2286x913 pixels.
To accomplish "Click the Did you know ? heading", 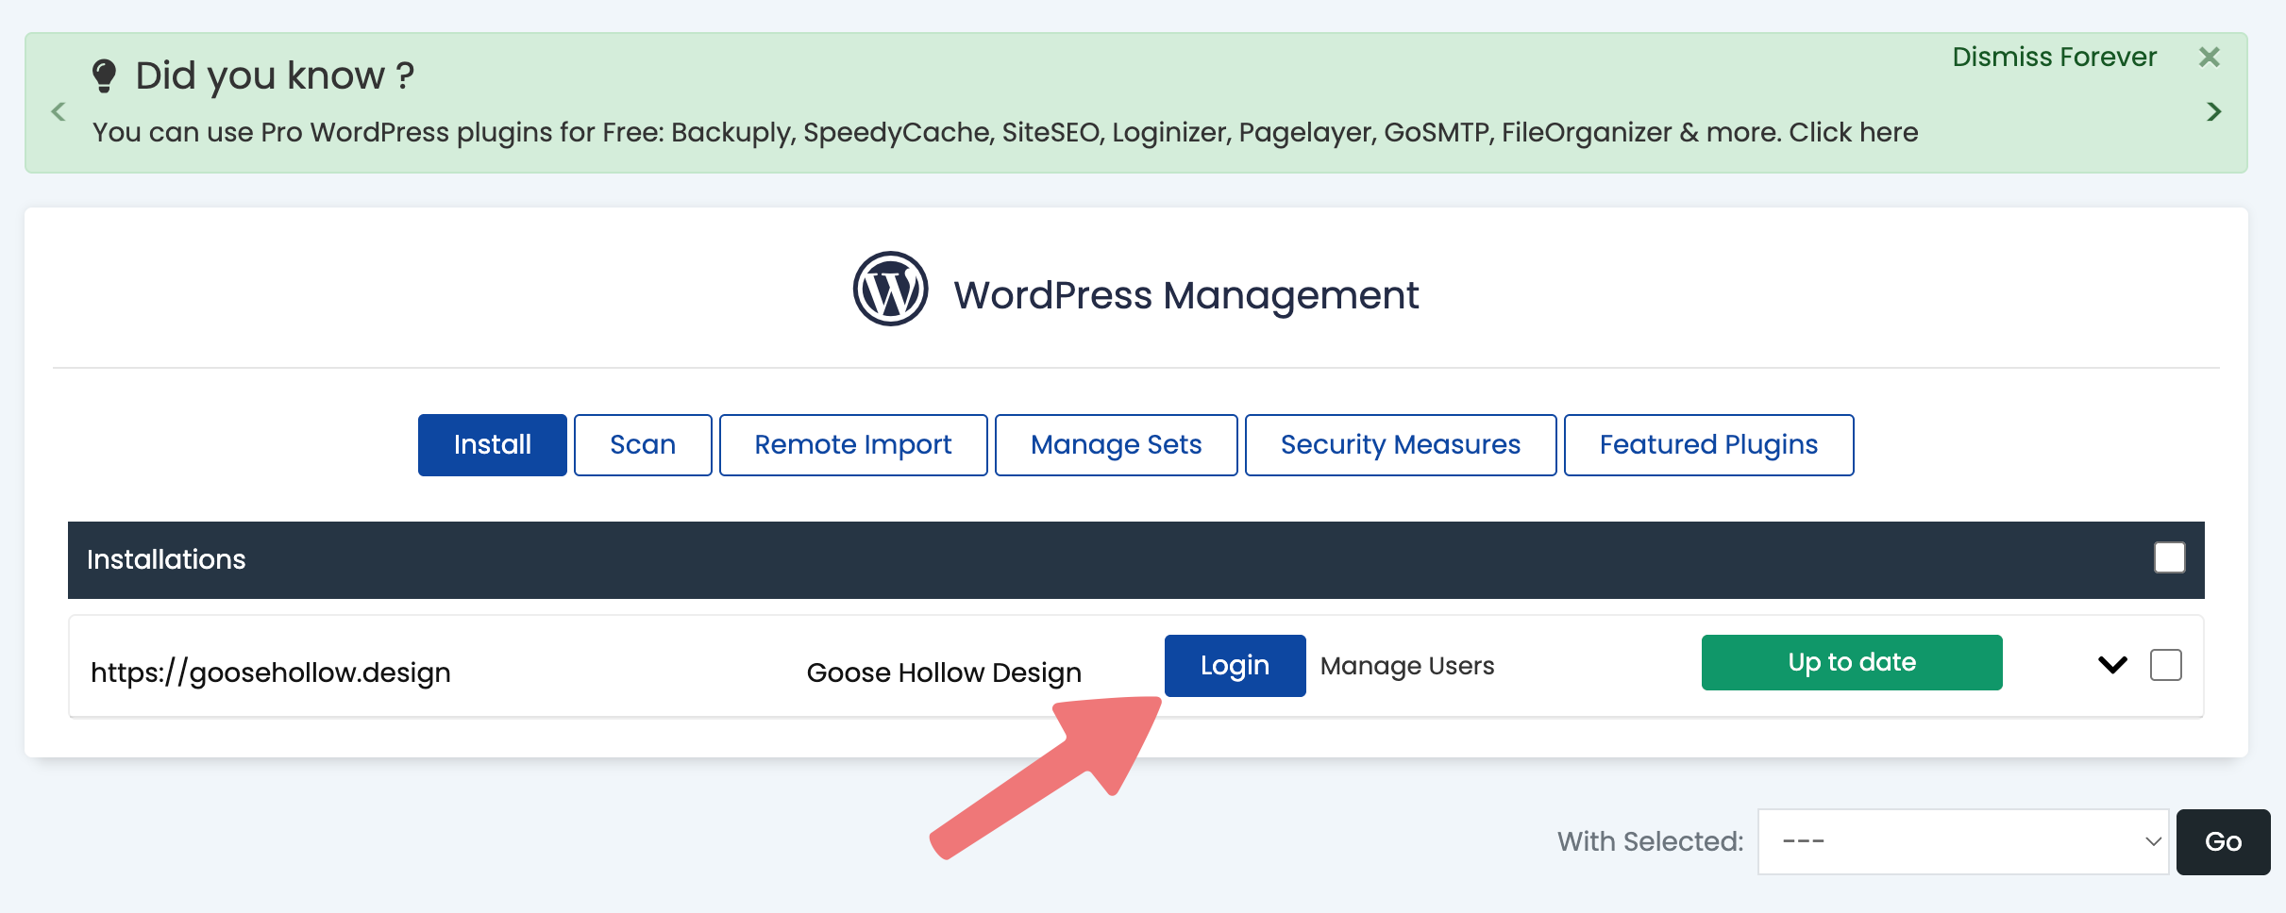I will (x=275, y=75).
